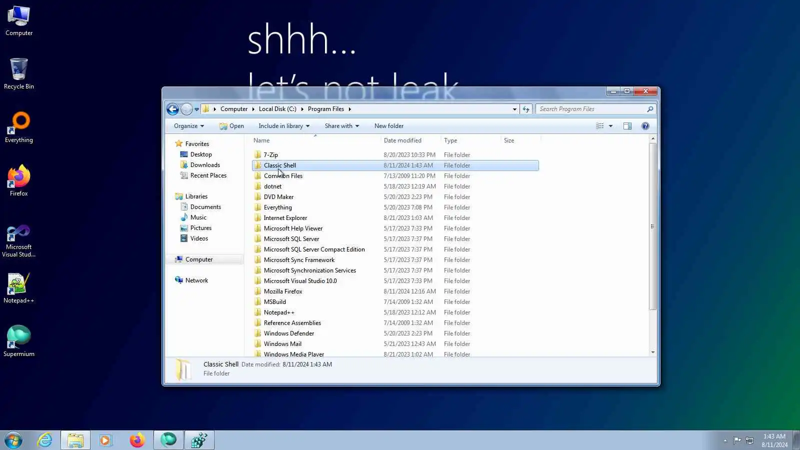Open Firefox from the taskbar
Screen dimensions: 800x450
point(137,440)
